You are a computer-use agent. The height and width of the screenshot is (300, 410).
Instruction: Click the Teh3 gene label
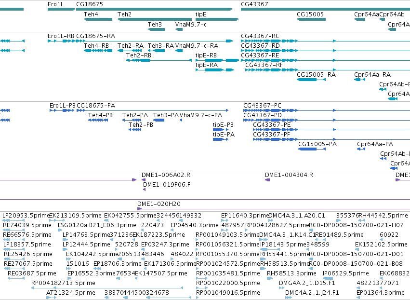[155, 25]
